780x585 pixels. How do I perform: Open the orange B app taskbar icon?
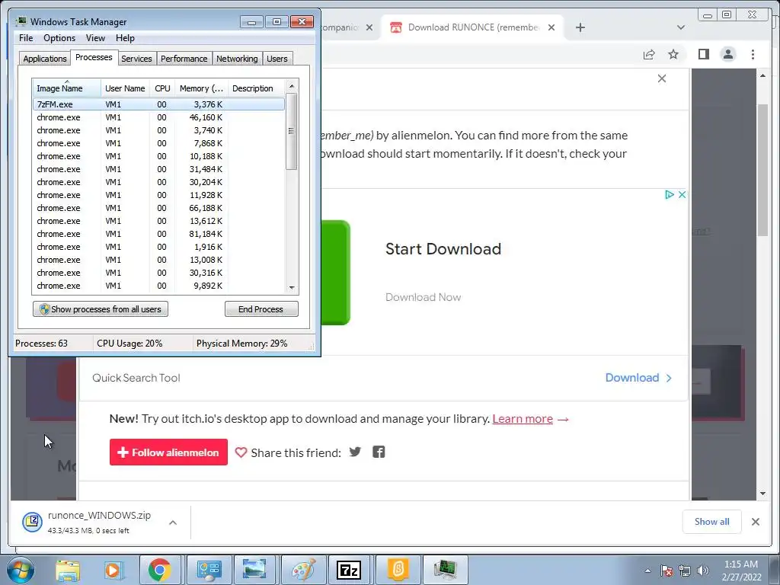click(398, 570)
